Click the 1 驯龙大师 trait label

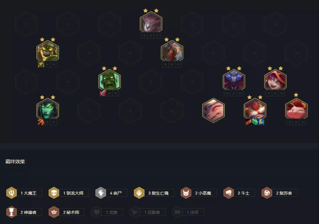[73, 193]
